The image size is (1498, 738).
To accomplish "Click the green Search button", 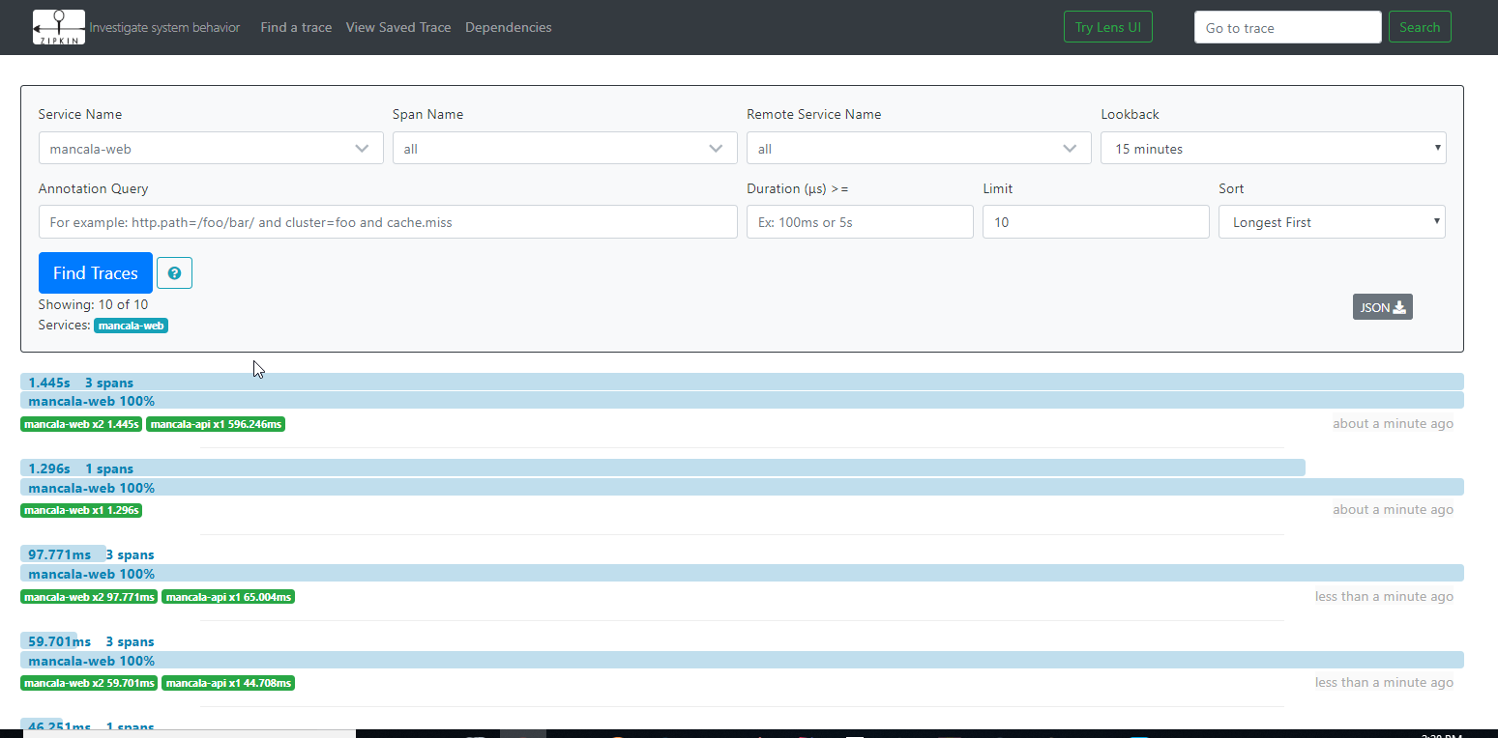I will pos(1419,26).
